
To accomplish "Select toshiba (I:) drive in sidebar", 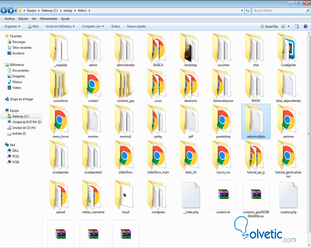I will [17, 134].
